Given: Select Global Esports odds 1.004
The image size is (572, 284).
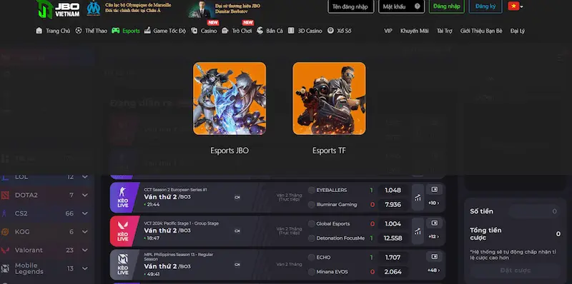Looking at the screenshot, I should pos(393,223).
